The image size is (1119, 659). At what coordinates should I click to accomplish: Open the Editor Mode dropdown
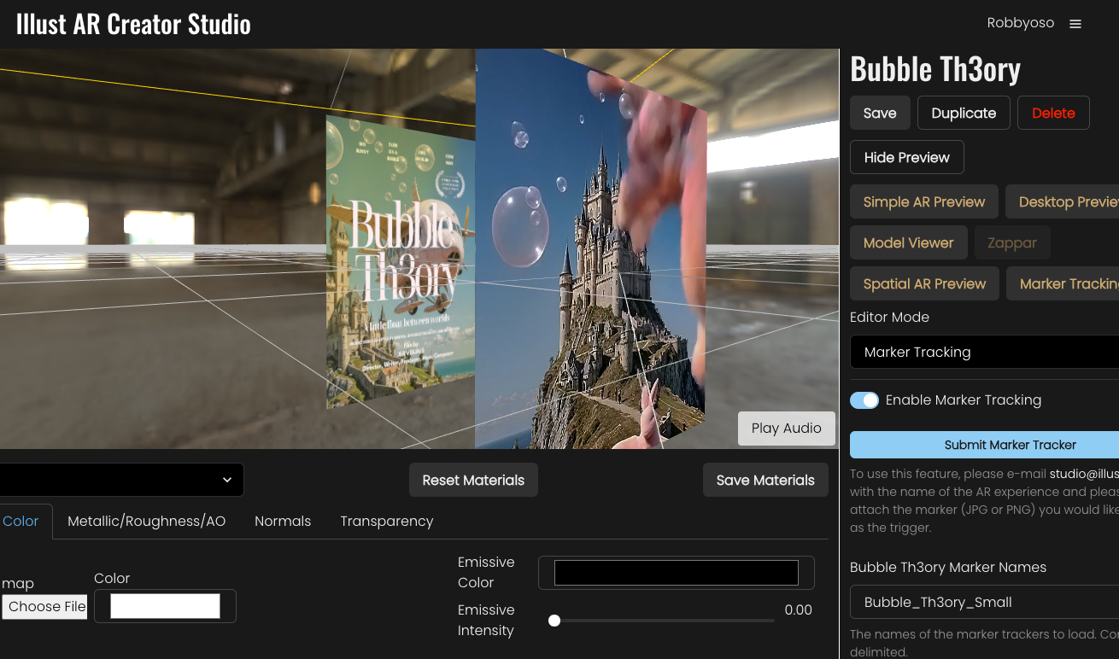coord(984,352)
